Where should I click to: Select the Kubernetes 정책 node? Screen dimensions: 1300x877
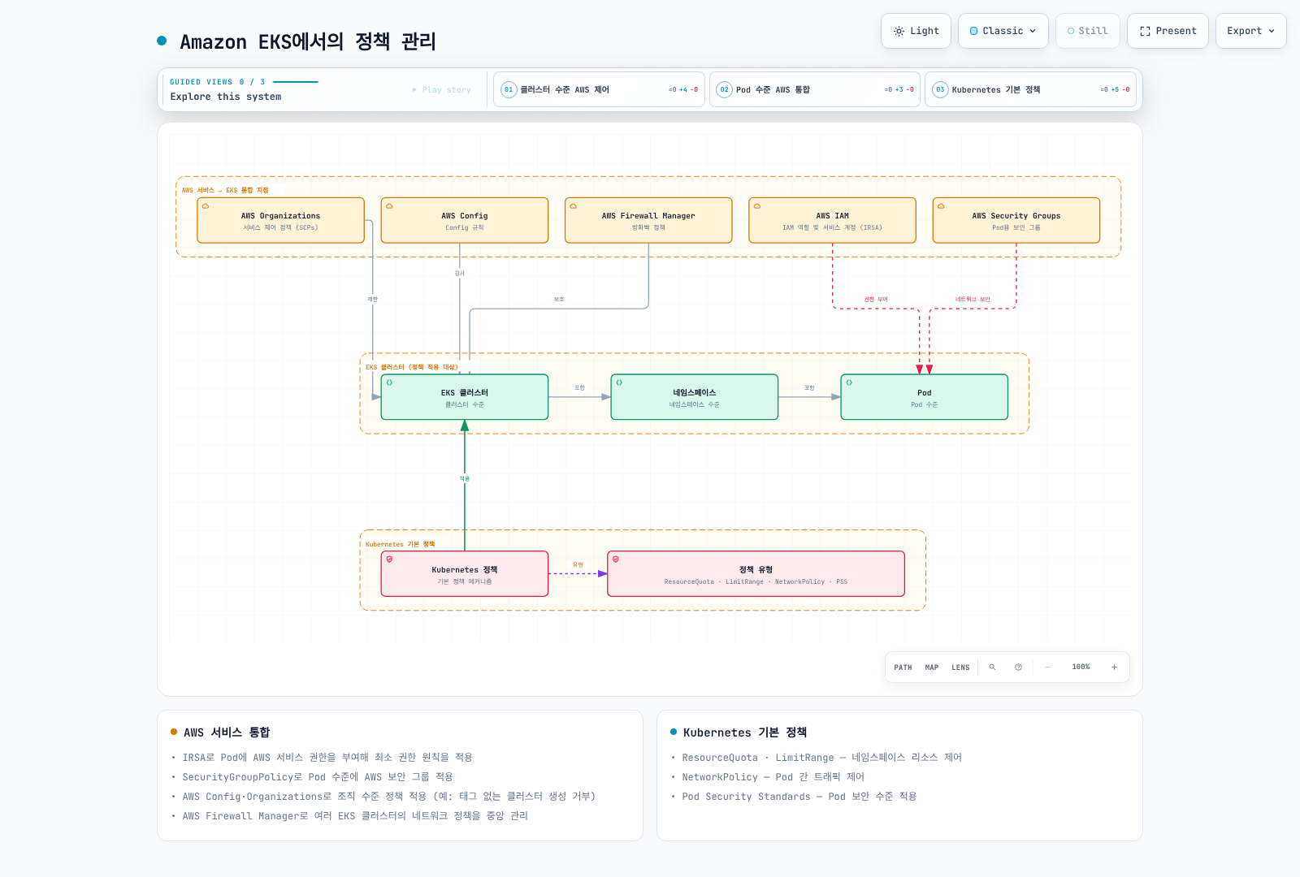coord(465,574)
